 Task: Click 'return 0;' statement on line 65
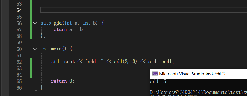(62, 81)
